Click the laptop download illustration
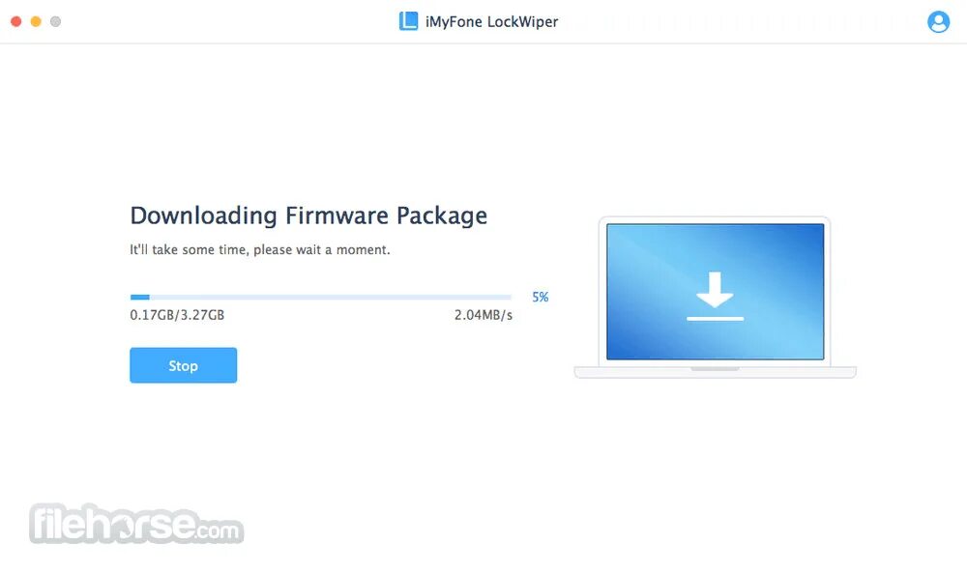Viewport: 967px width, 573px height. 715,297
